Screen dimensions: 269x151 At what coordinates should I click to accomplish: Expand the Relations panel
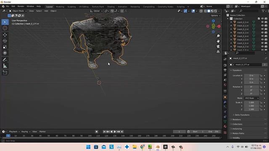pos(236,120)
